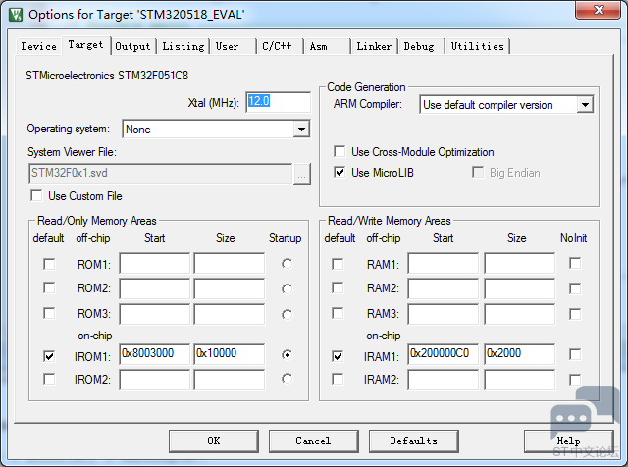This screenshot has height=467, width=628.
Task: Check the IROM2 default checkbox
Action: (49, 379)
